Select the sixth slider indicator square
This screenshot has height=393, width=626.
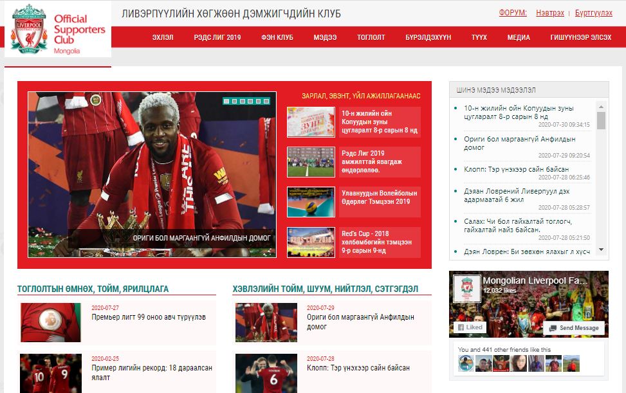(266, 102)
